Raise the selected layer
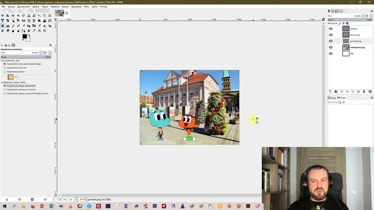Viewport: 374px width, 210px height. (x=341, y=92)
